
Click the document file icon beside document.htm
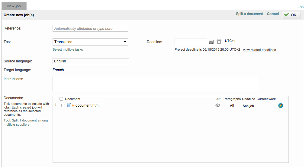[69, 106]
